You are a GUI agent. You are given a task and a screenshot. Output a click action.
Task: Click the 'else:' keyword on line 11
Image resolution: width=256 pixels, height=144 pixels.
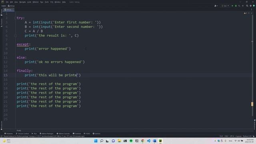click(22, 58)
